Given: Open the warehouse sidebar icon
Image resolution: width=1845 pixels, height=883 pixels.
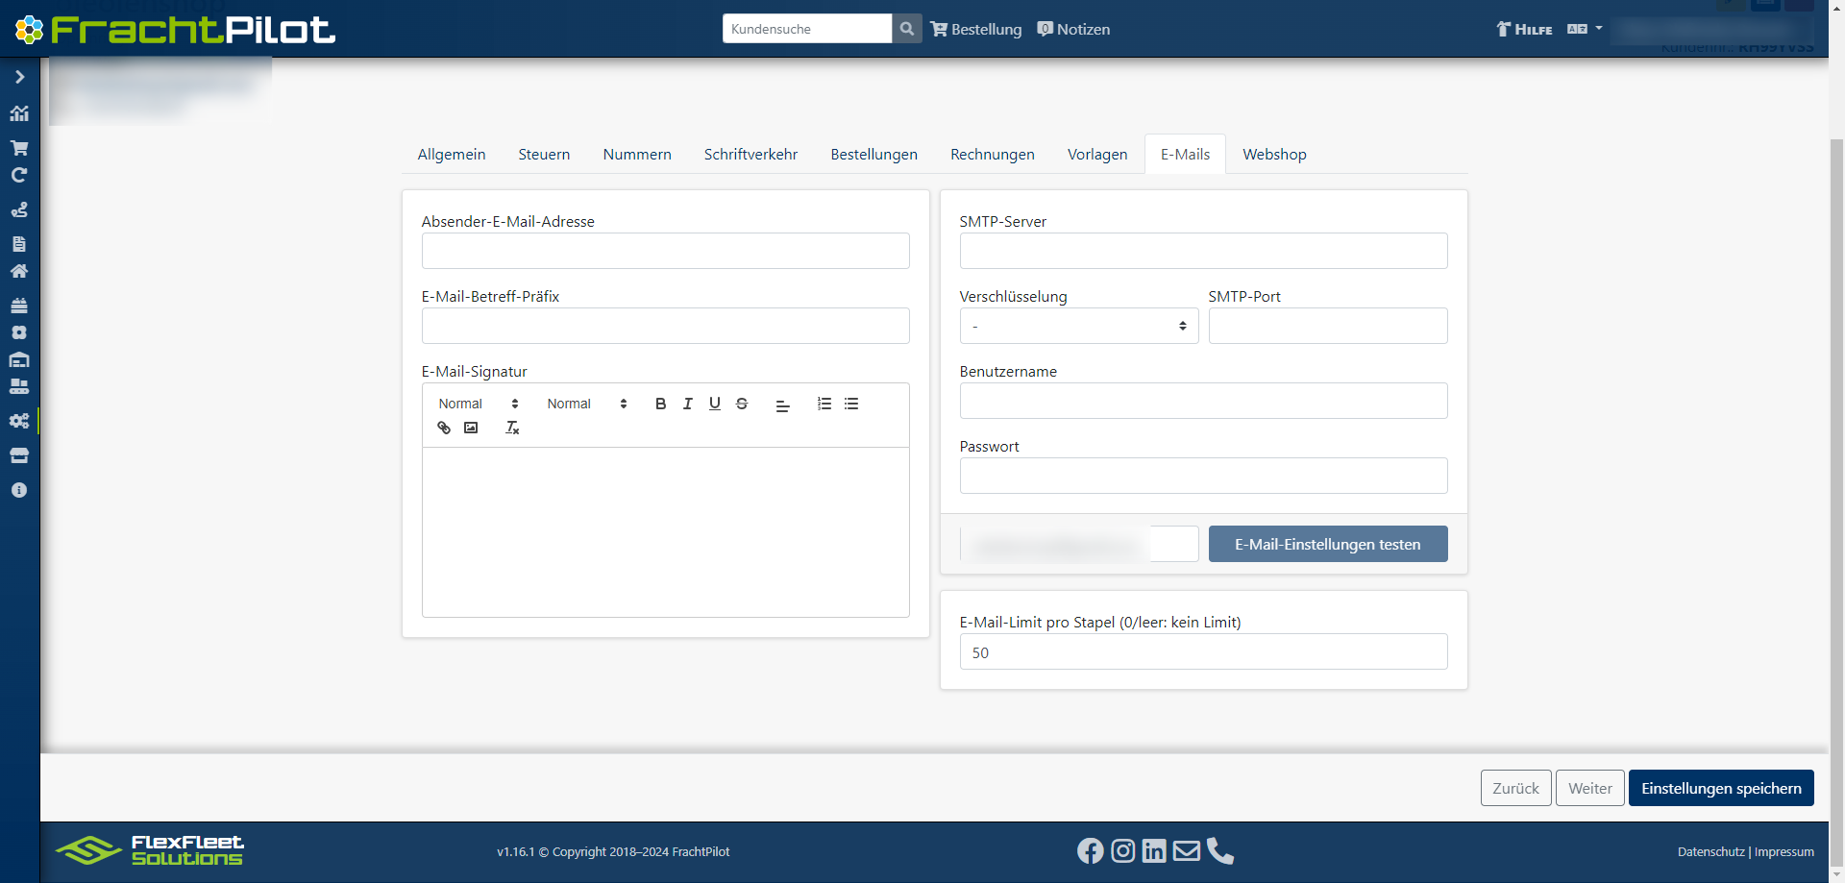Looking at the screenshot, I should tap(19, 359).
